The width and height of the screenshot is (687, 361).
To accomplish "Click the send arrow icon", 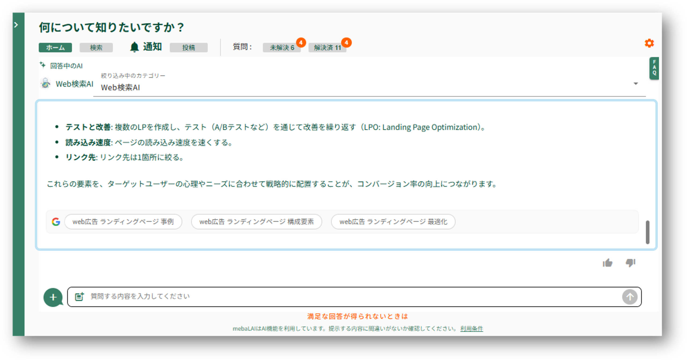I will pos(630,297).
